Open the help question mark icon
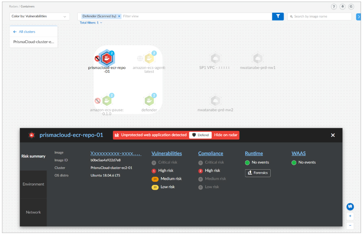This screenshot has width=363, height=235. coord(334,7)
